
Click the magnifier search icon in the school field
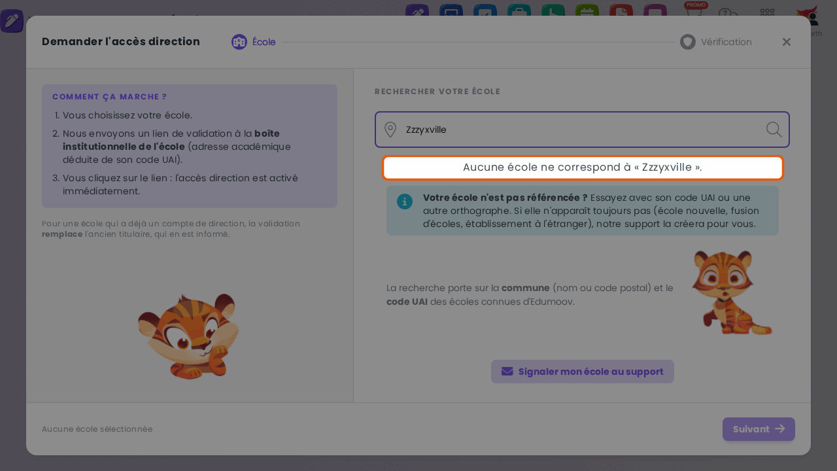(774, 130)
